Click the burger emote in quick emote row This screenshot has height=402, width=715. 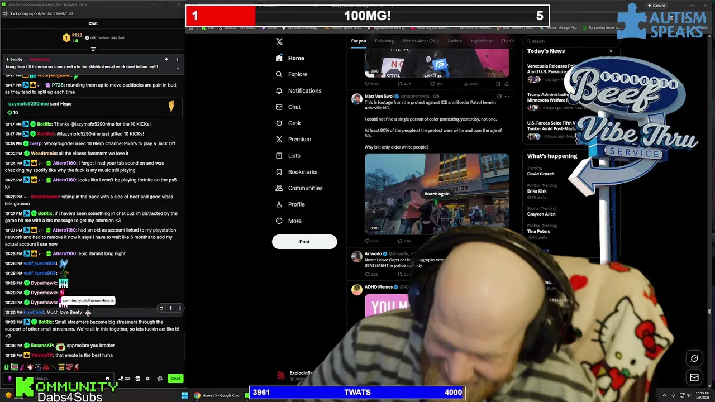61,367
